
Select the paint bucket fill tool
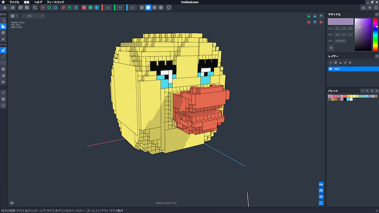[4, 82]
